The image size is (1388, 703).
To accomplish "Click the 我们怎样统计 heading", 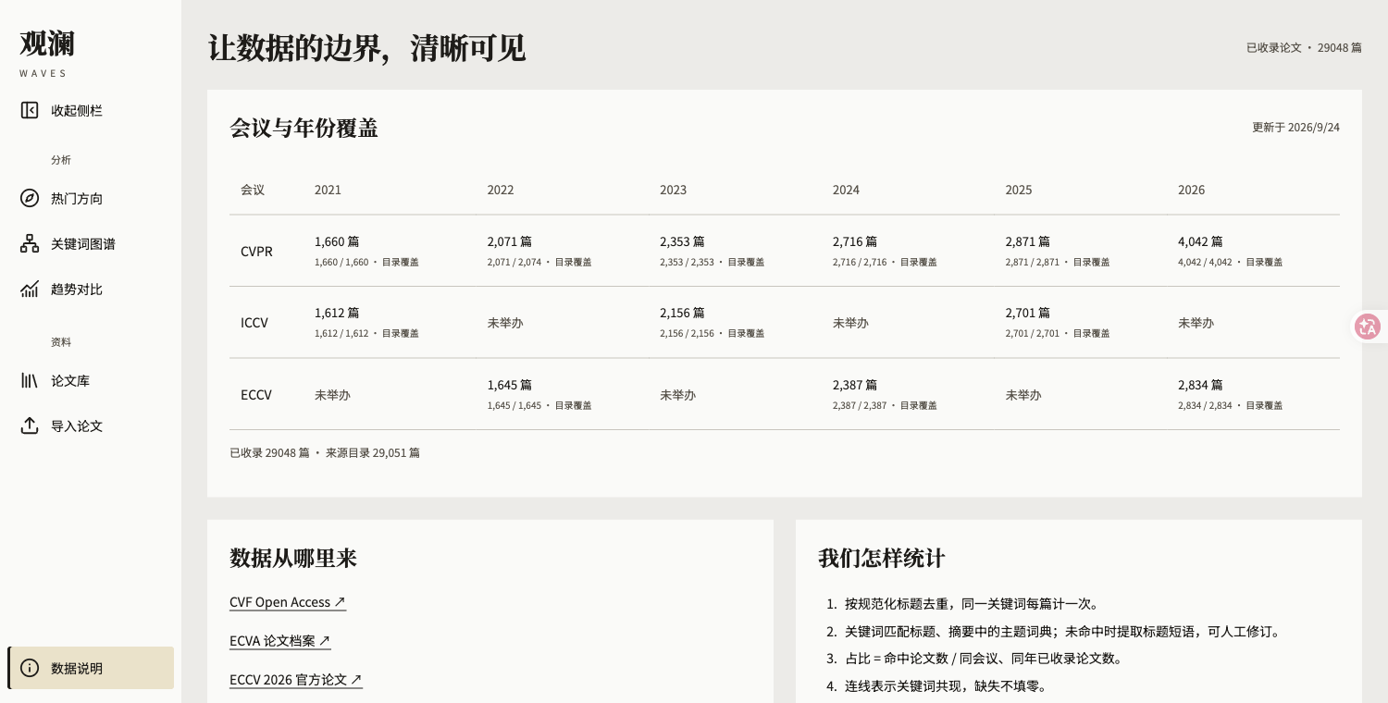I will [882, 559].
